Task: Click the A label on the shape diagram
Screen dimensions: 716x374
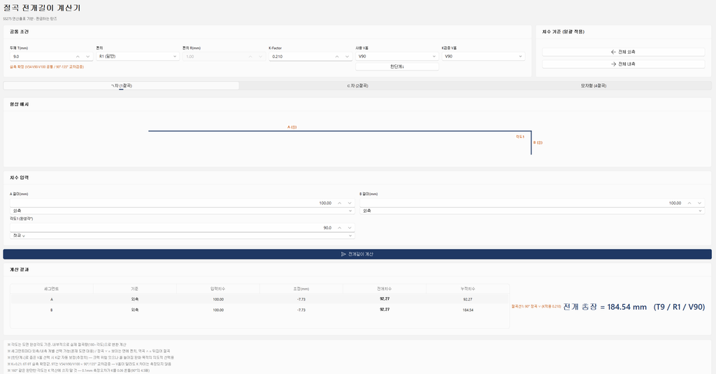Action: tap(292, 127)
